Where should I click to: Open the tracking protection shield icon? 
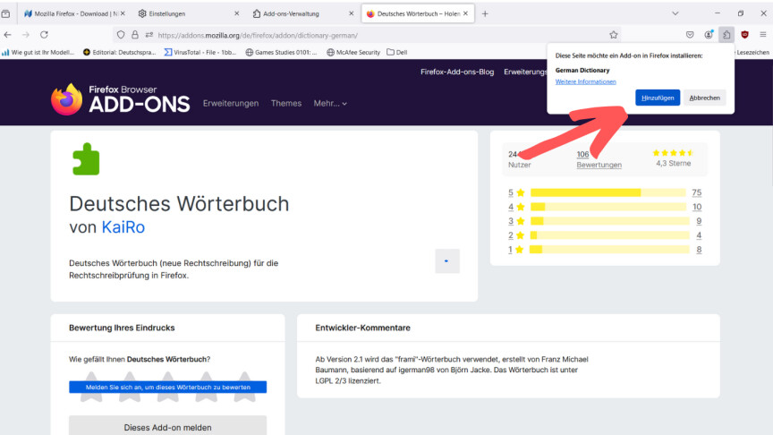coord(121,35)
